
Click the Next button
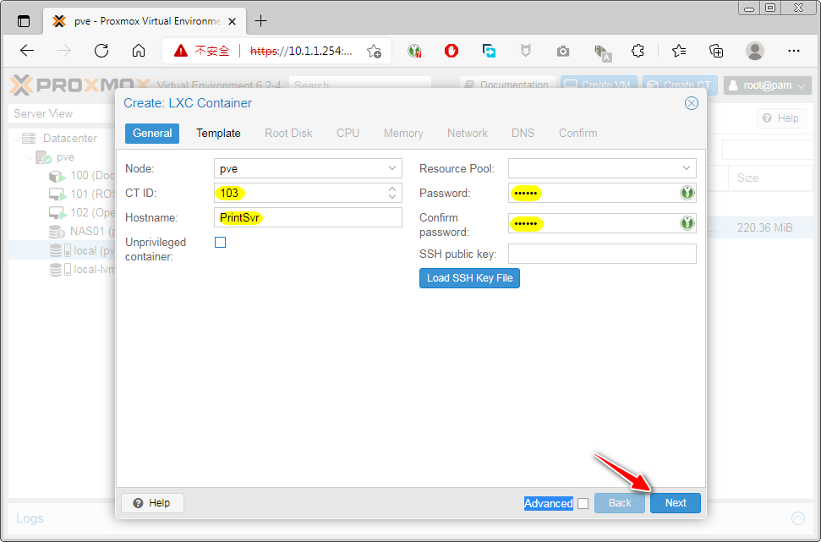click(x=675, y=503)
